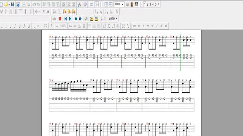Select the fff dynamic marking
Screen dimensions: 243x136
tap(166, 26)
